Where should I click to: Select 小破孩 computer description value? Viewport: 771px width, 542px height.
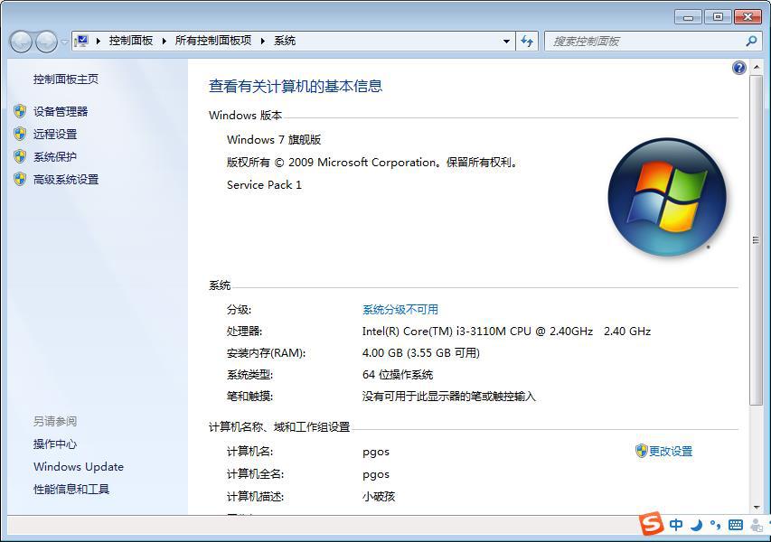379,496
